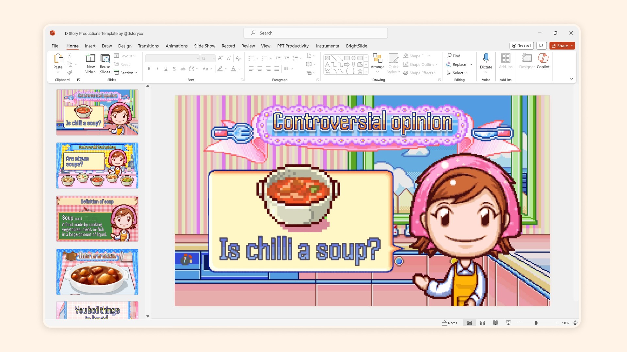The height and width of the screenshot is (352, 627).
Task: Toggle Italic formatting
Action: pyautogui.click(x=157, y=69)
